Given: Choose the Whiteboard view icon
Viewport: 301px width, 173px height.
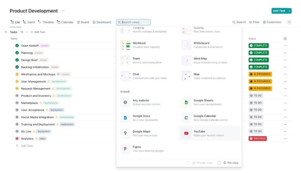Looking at the screenshot, I should coord(187,45).
